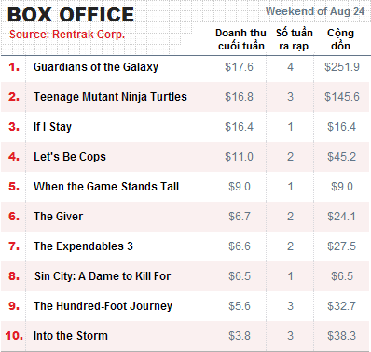Select Teenage Mutant Ninja Turtles title
Image resolution: width=371 pixels, height=352 pixels.
pos(110,97)
